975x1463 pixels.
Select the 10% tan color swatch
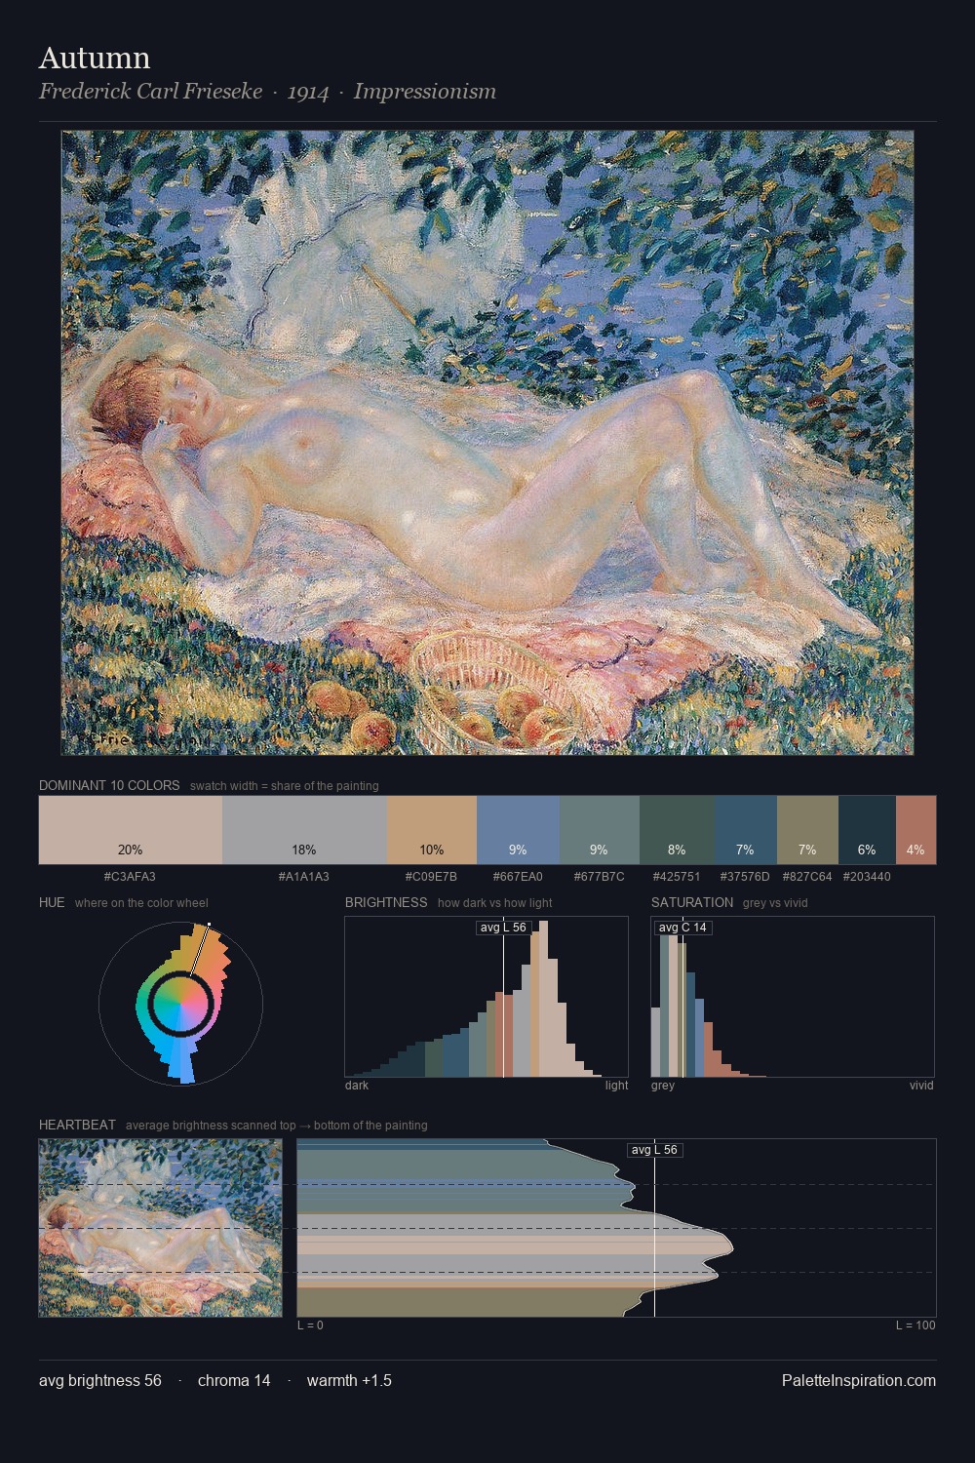(432, 830)
